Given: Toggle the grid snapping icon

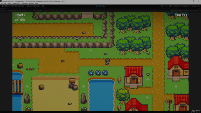Looking at the screenshot, I should tap(43, 6).
